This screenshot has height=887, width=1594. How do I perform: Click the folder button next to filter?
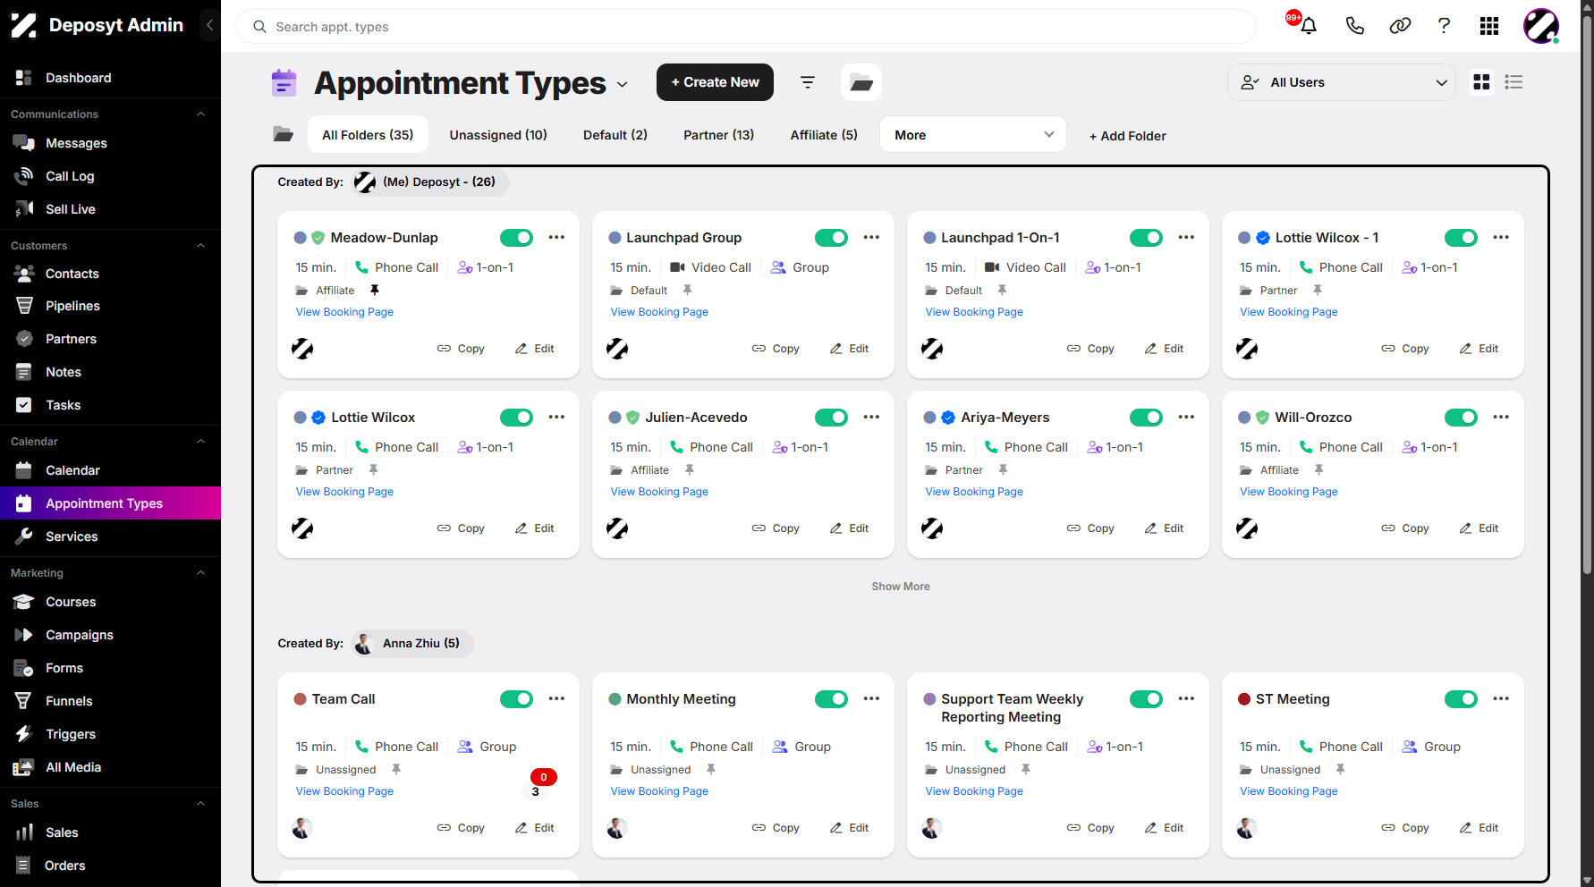pos(861,82)
